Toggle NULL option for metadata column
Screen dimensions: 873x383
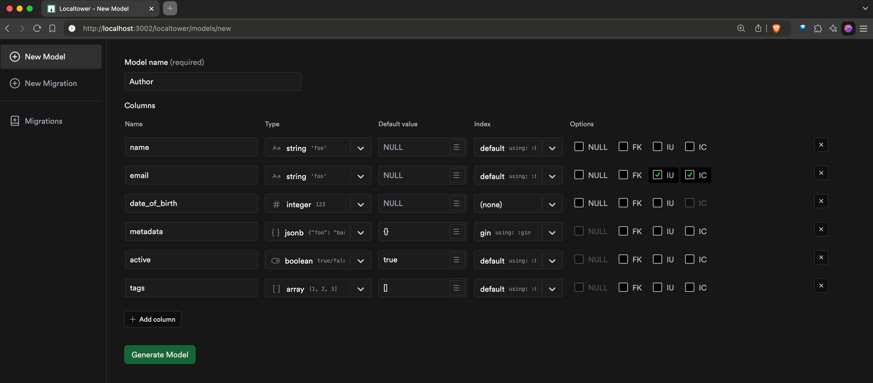point(579,231)
